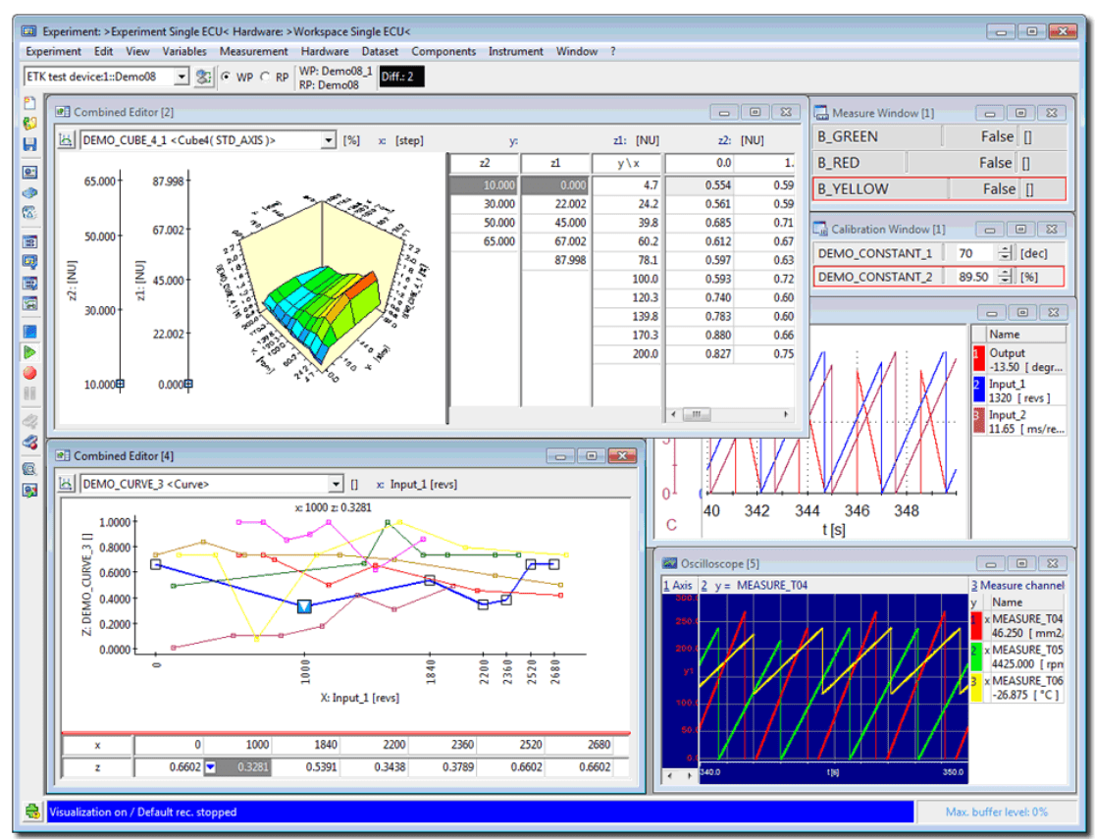This screenshot has height=839, width=1095.
Task: Select the WP working page radio button
Action: pyautogui.click(x=226, y=77)
